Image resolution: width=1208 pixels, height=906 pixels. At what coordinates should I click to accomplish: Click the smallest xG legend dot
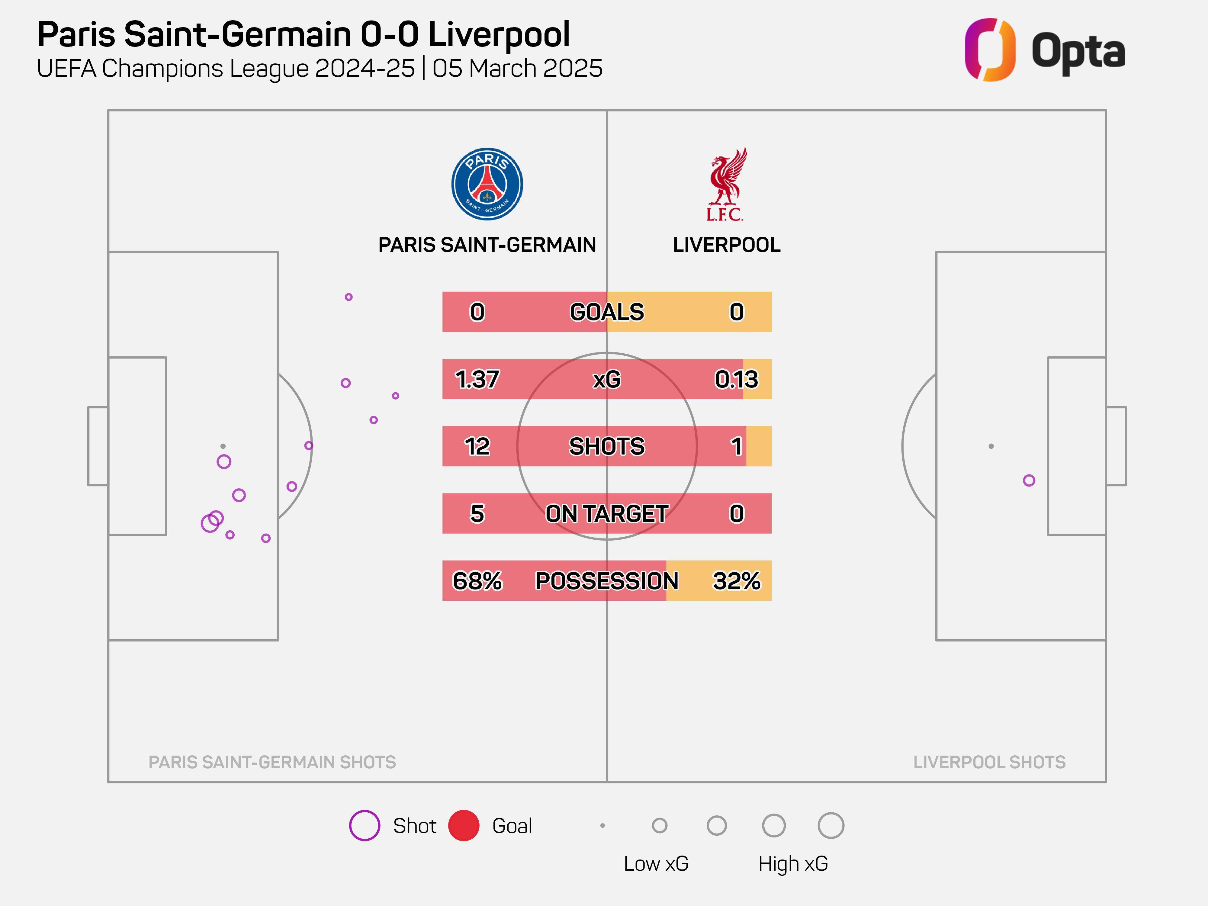[x=602, y=825]
